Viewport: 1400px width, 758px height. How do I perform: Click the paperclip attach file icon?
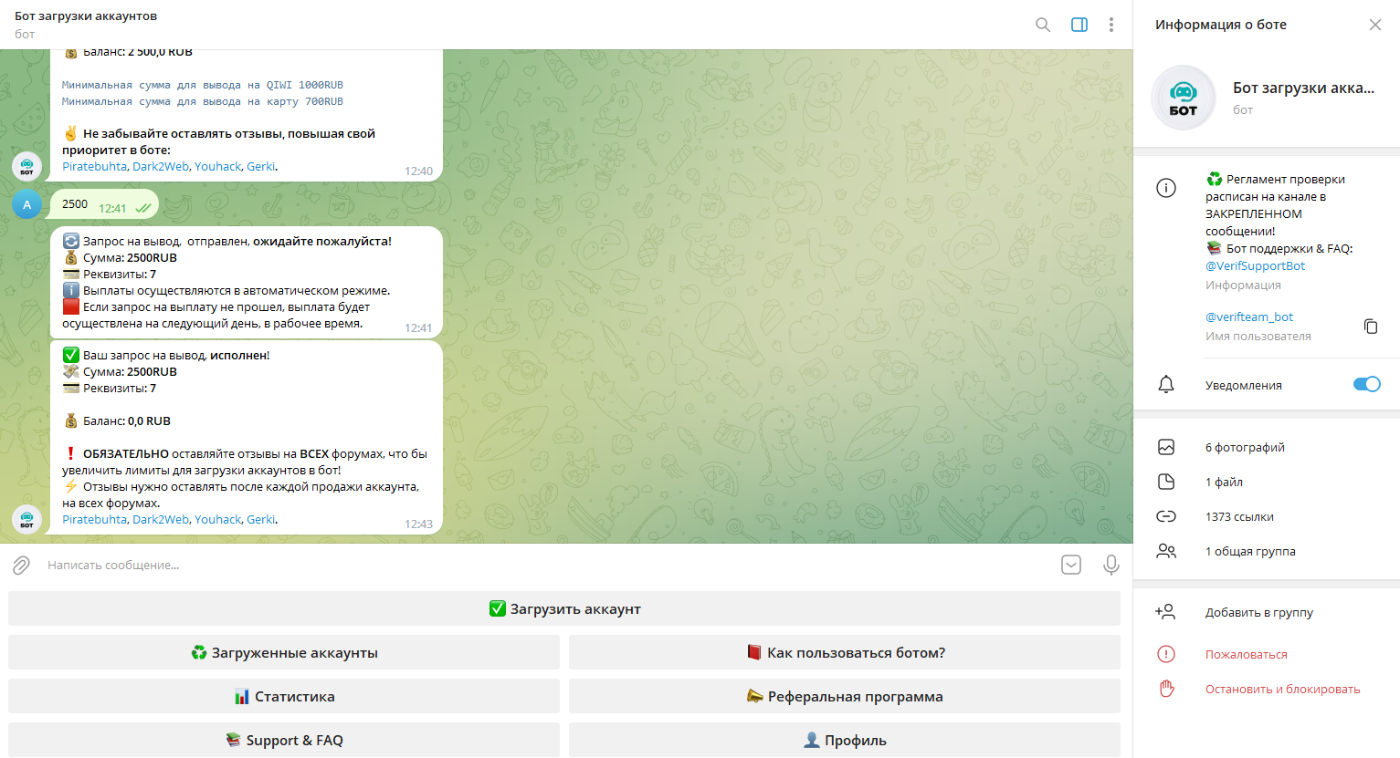pyautogui.click(x=22, y=566)
